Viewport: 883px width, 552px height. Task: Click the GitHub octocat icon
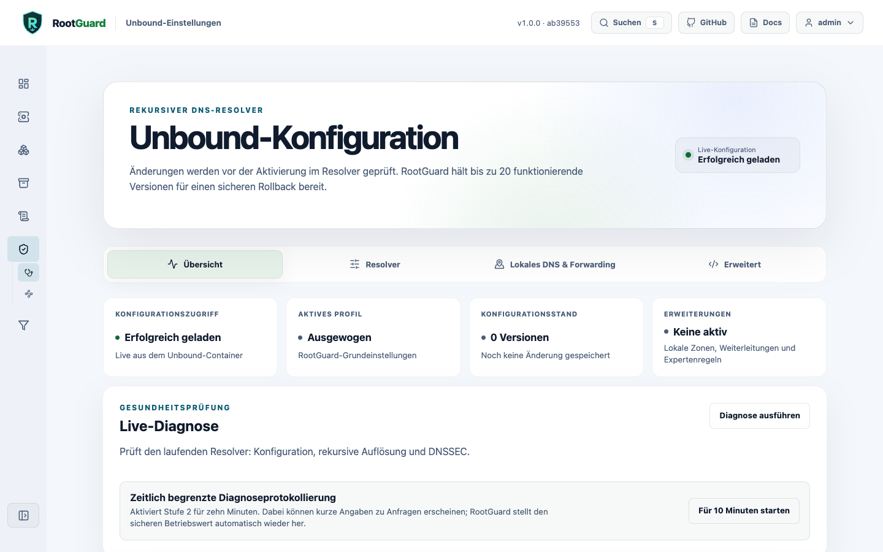coord(691,23)
